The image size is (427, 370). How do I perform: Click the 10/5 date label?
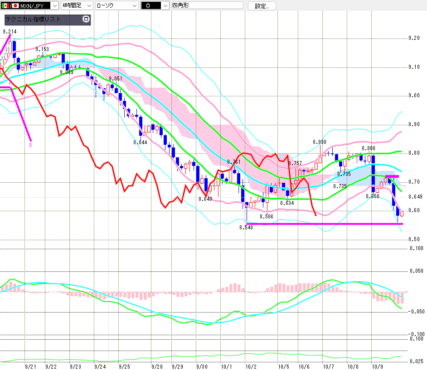(x=283, y=367)
